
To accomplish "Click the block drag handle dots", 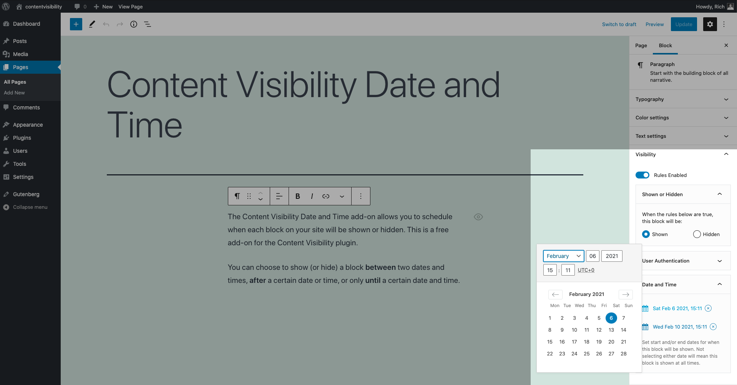I will click(249, 196).
